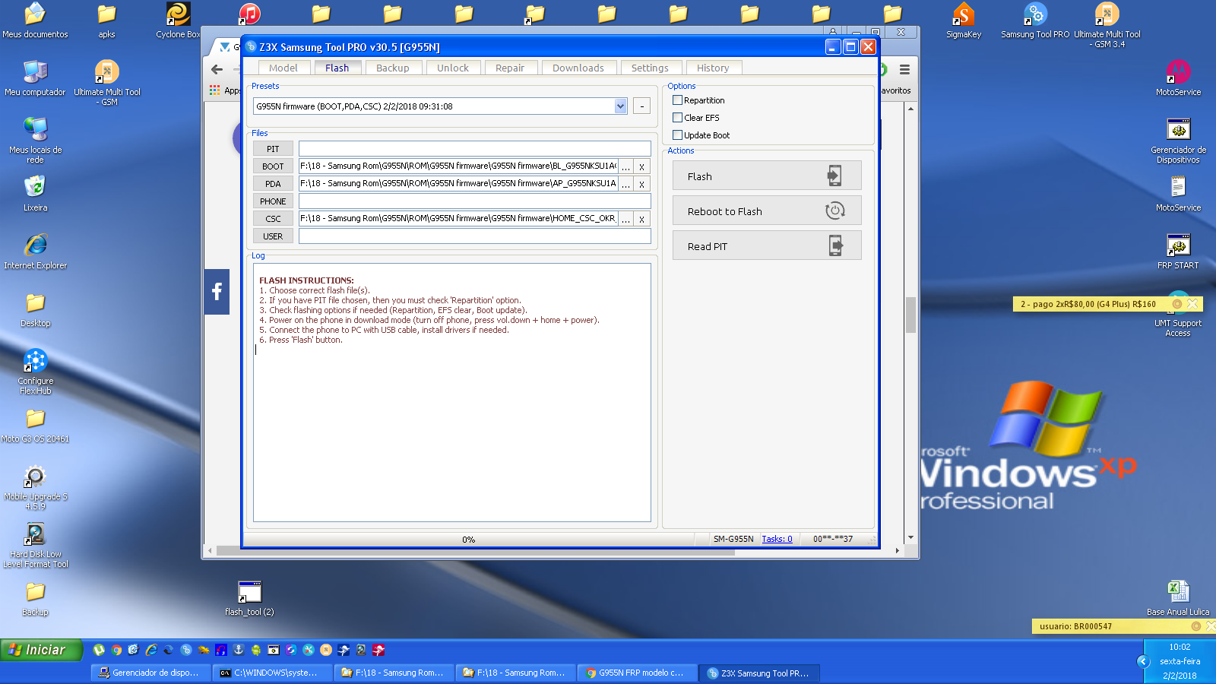Open the Tasks: 0 link

(777, 539)
